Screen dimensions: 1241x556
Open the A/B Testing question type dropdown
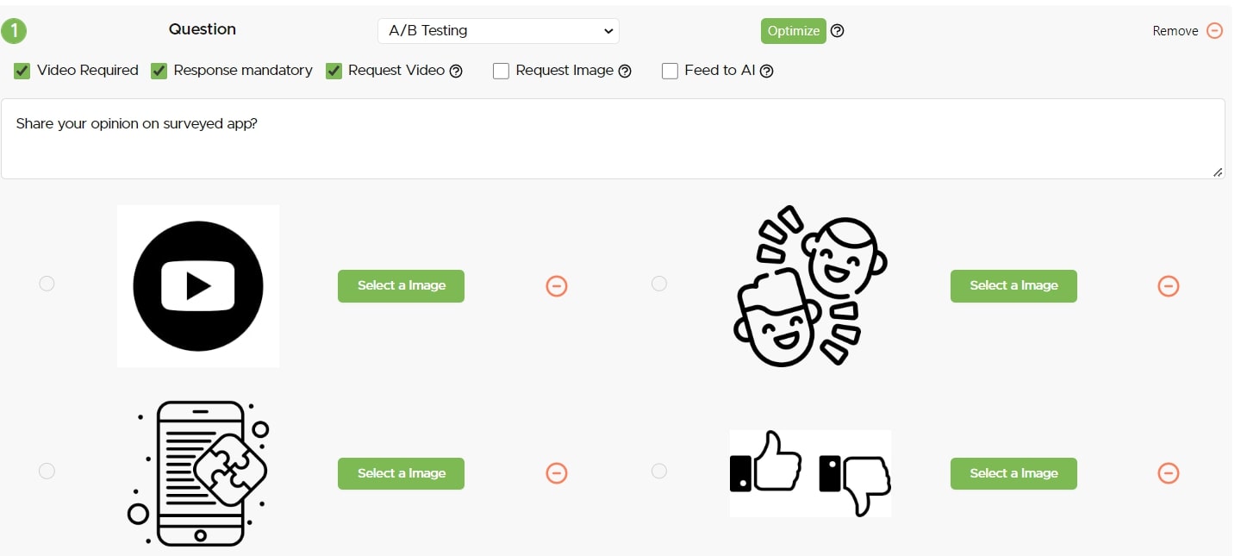point(498,31)
